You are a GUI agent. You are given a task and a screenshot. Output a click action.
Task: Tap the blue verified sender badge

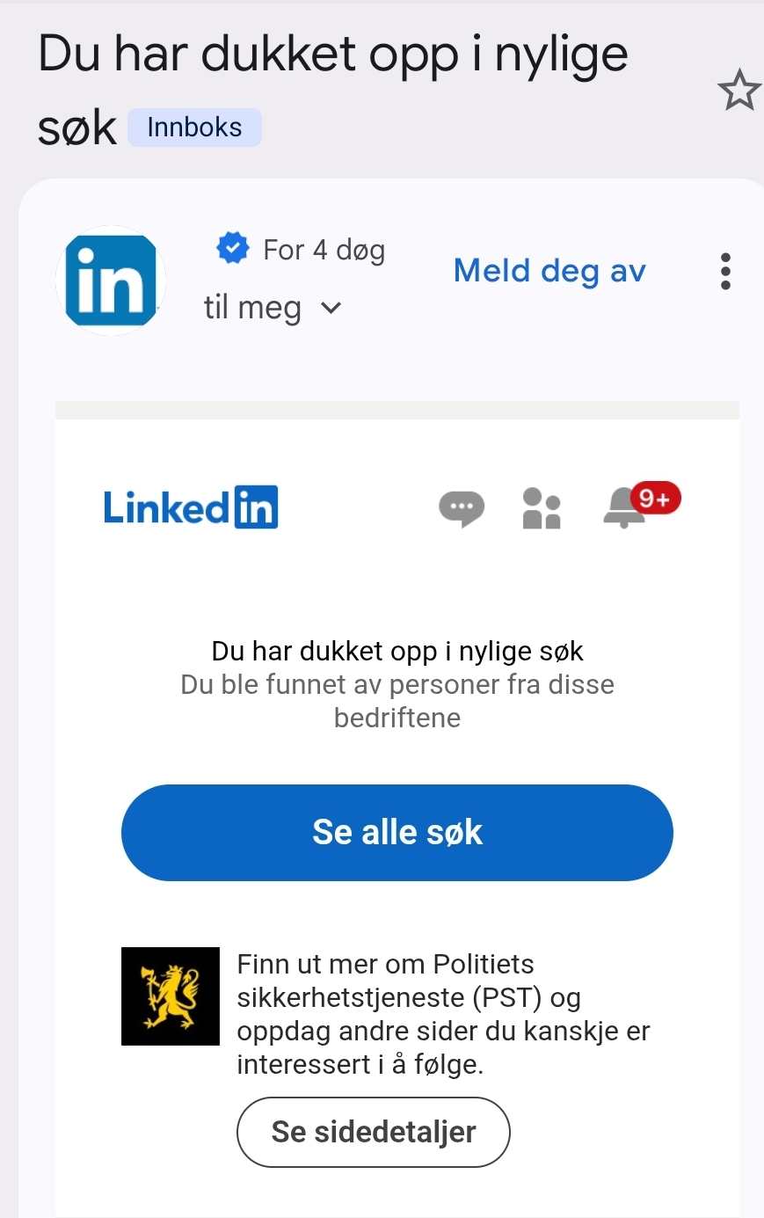point(233,248)
